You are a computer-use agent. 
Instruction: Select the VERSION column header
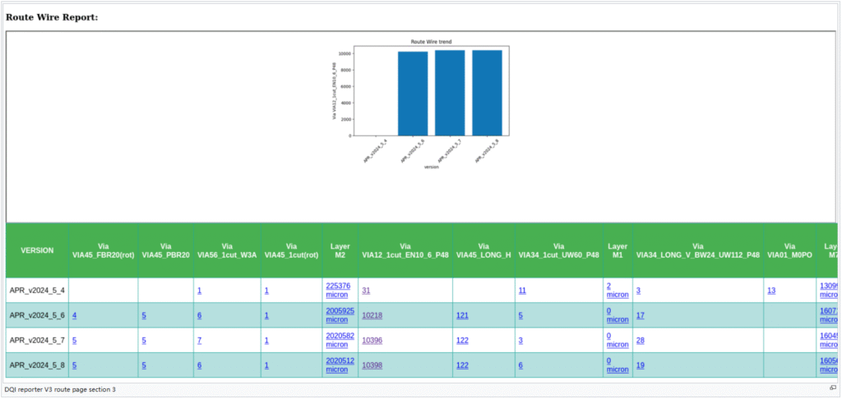tap(37, 250)
